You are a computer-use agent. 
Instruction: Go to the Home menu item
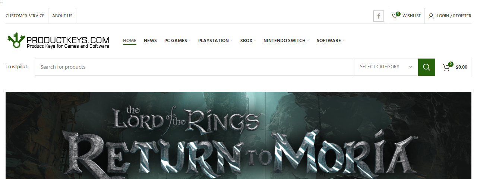click(x=130, y=41)
